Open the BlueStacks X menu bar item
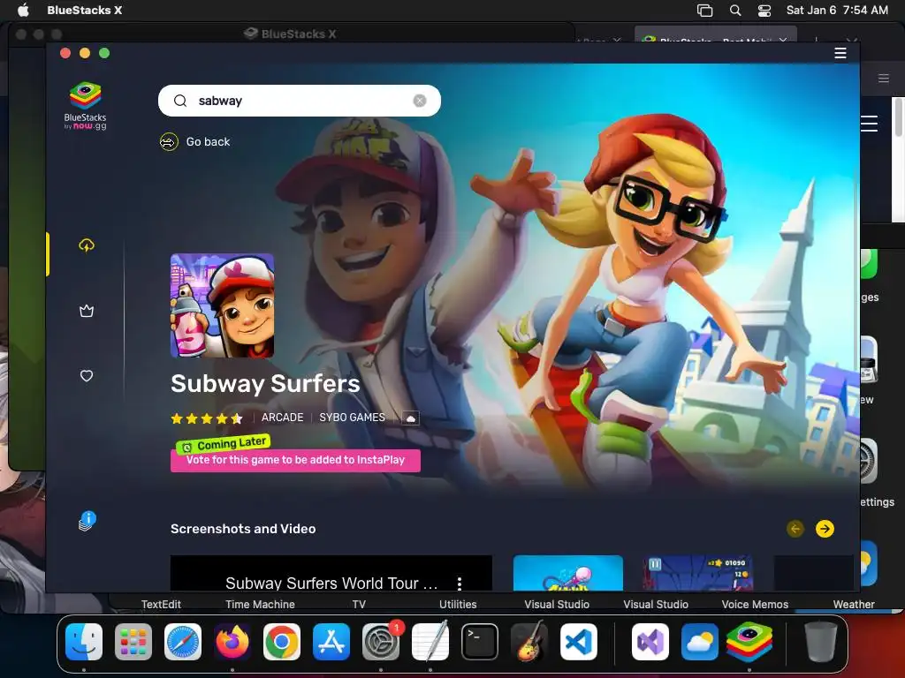 pyautogui.click(x=84, y=10)
